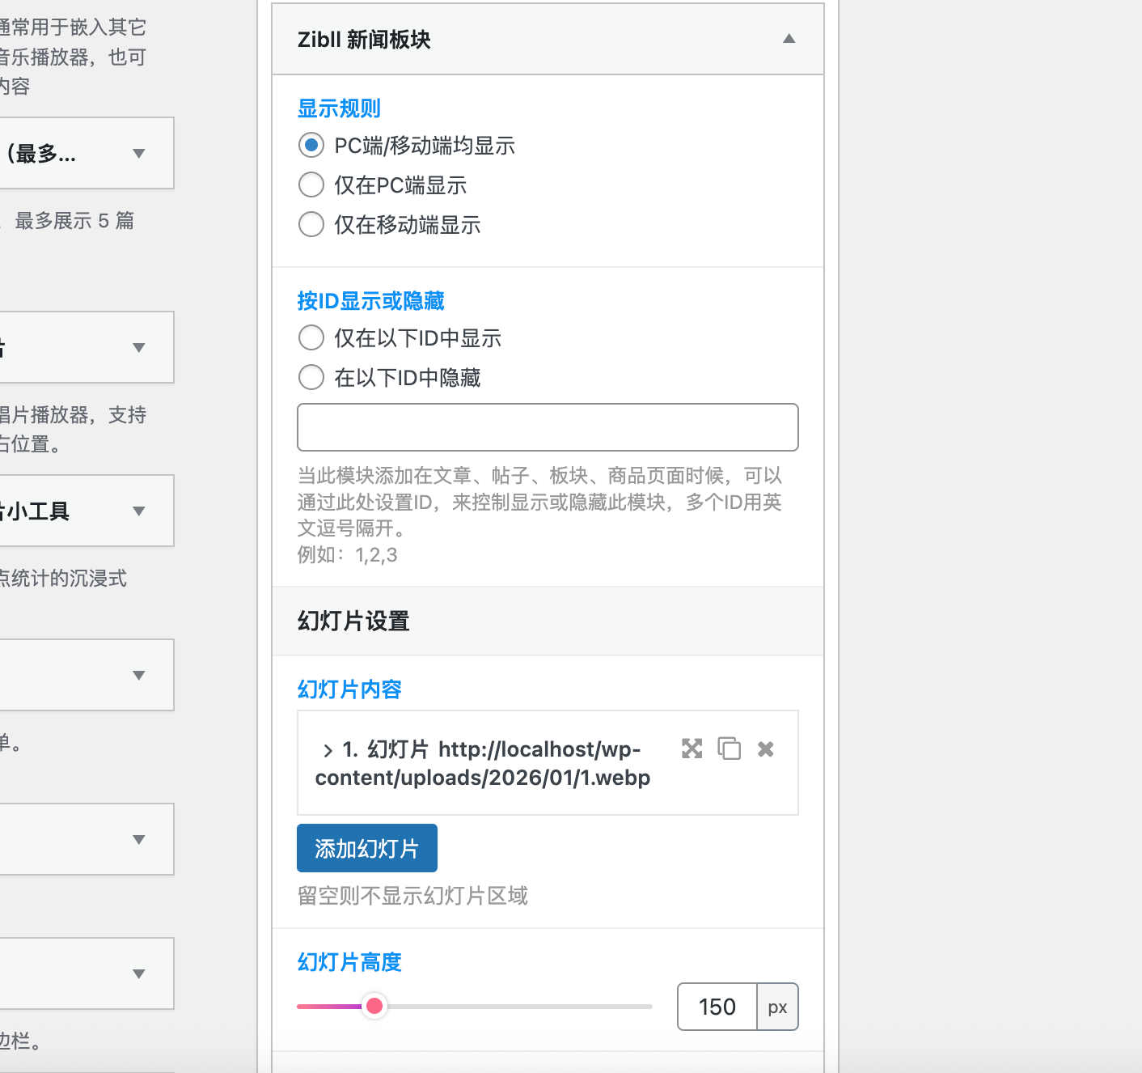Enable 在以下ID中隐藏 mode
This screenshot has height=1073, width=1142.
[x=311, y=377]
